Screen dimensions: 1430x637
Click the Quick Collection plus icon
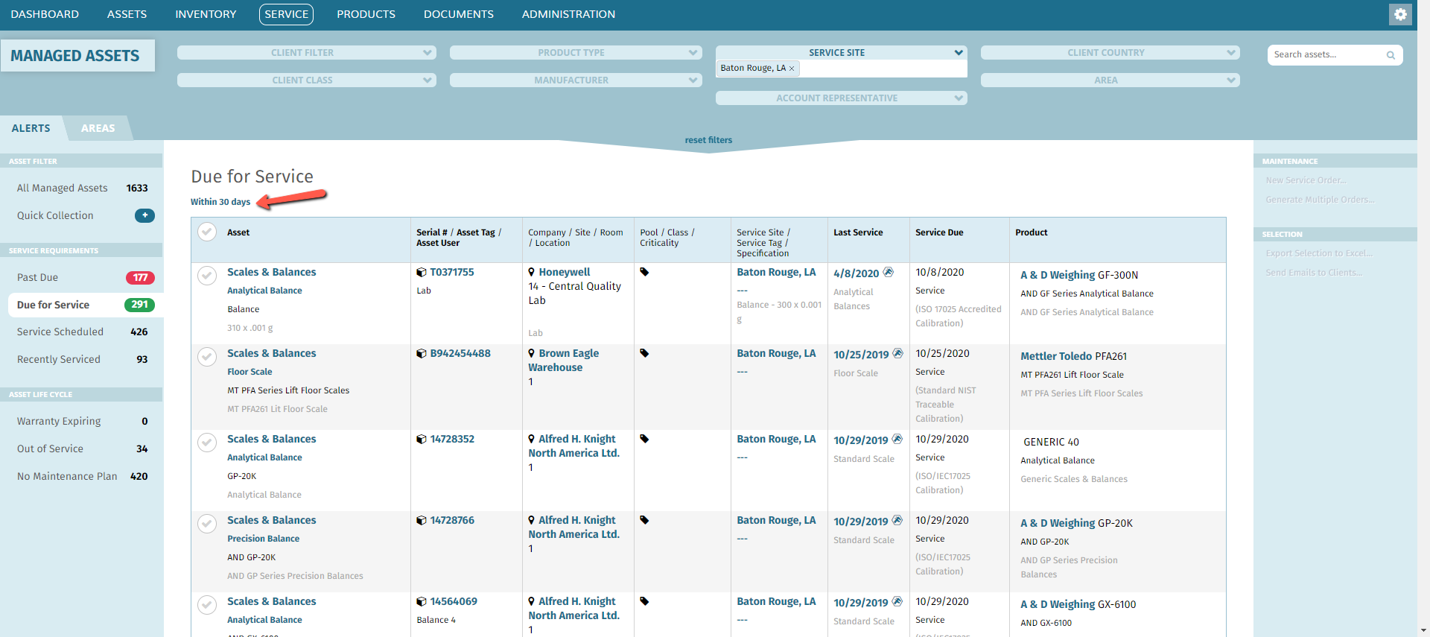tap(144, 215)
